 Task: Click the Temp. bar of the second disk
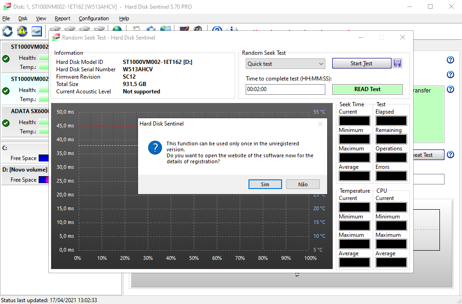[44, 99]
